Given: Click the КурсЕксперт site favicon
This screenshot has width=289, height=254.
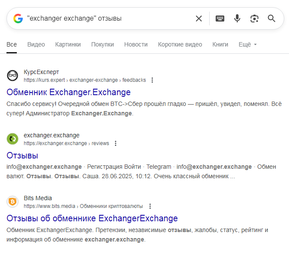Looking at the screenshot, I should click(13, 76).
